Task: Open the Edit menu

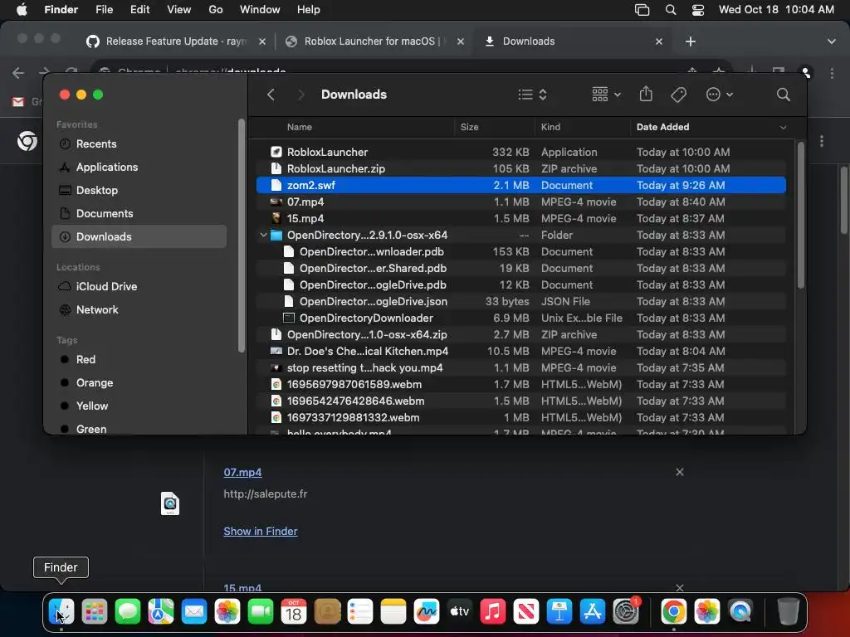Action: click(x=139, y=10)
